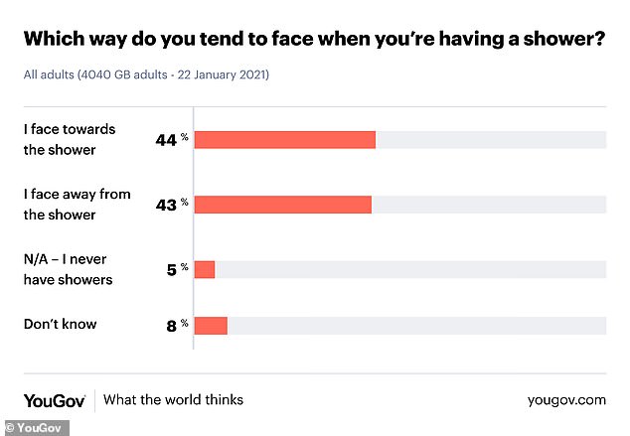Open the yougov.com link
This screenshot has width=630, height=436.
coord(566,399)
